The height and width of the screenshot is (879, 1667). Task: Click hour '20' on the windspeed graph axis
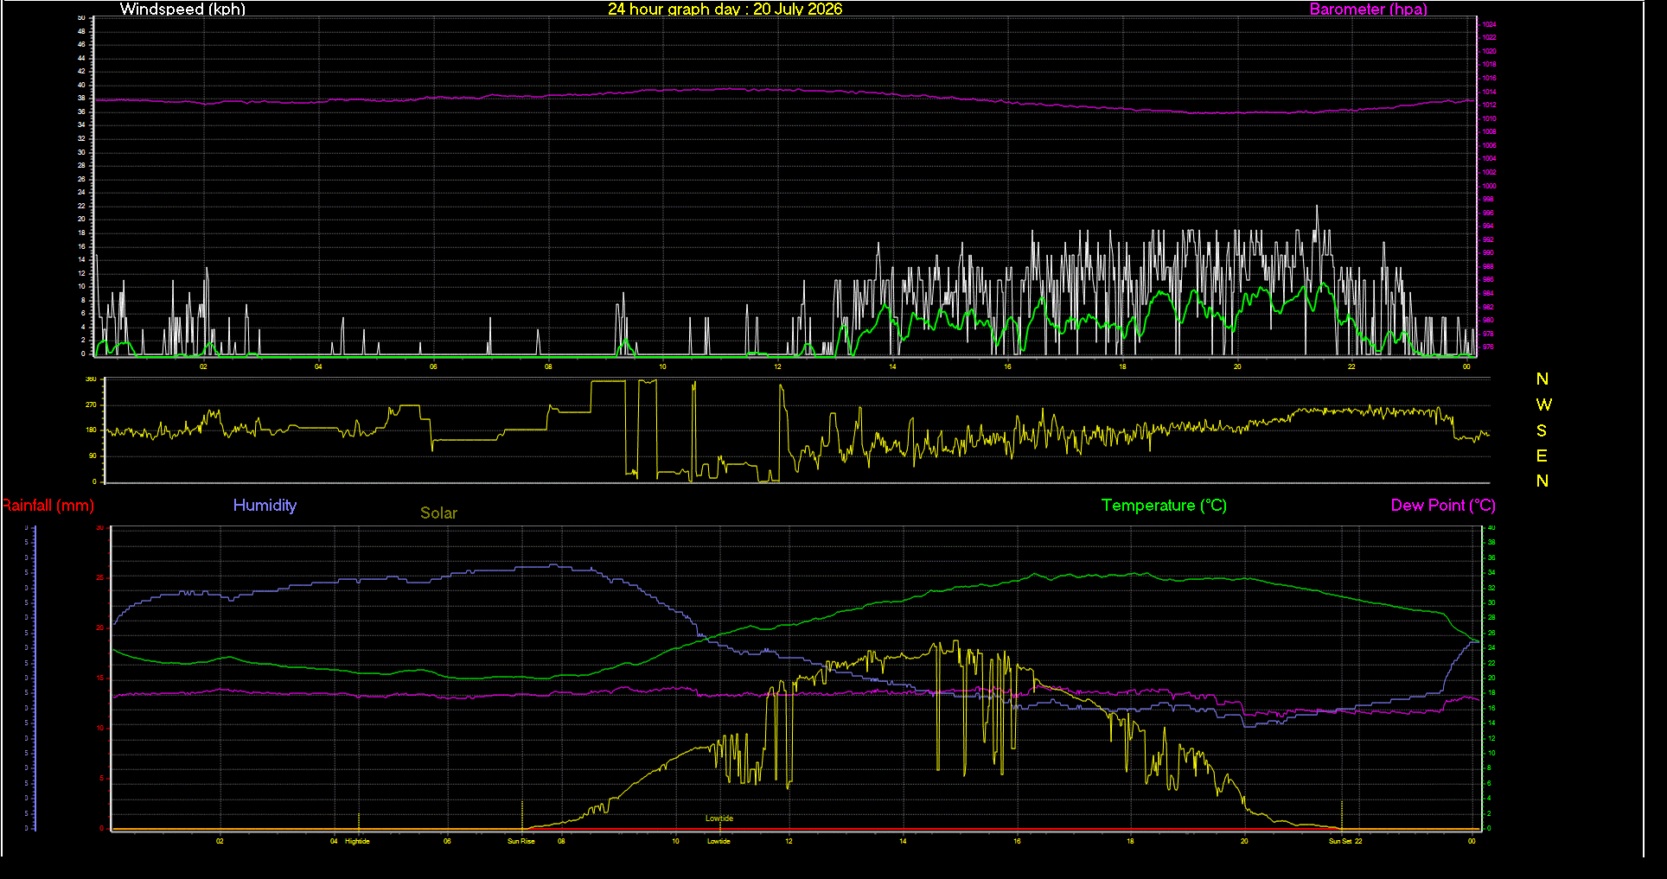[x=1237, y=367]
